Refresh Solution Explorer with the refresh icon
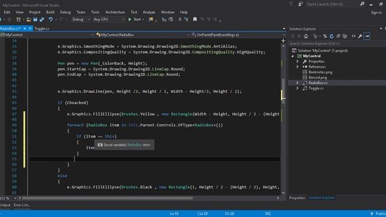386x217 pixels. [x=332, y=36]
